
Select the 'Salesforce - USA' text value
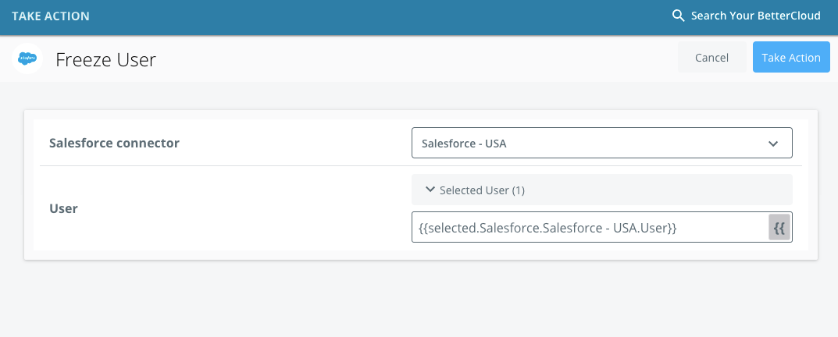(x=464, y=143)
